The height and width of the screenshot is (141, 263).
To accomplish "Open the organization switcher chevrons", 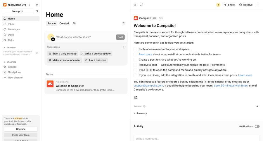I will [29, 5].
